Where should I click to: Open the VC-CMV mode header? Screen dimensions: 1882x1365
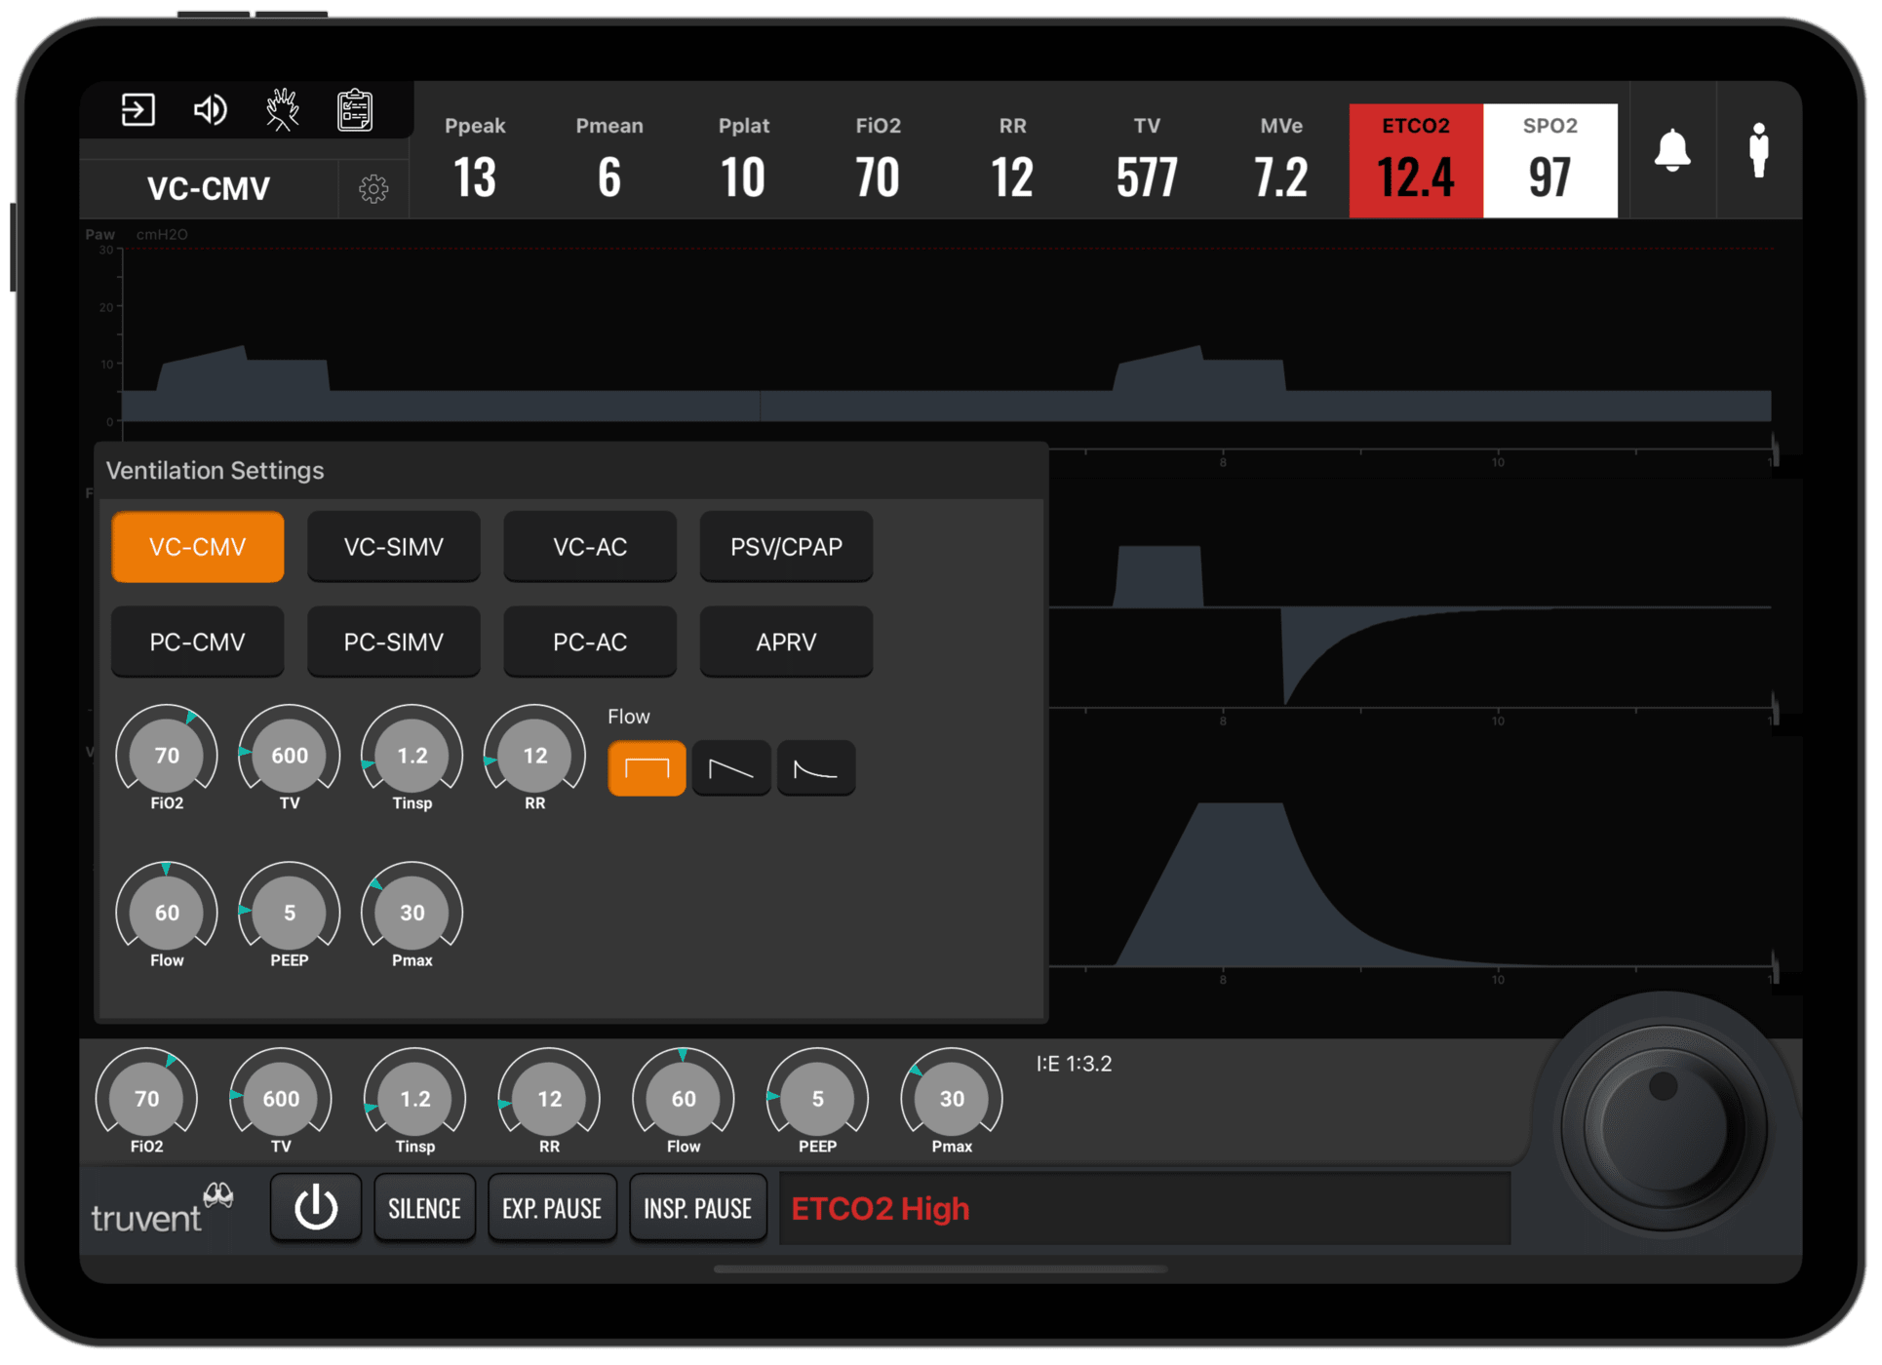coord(209,188)
